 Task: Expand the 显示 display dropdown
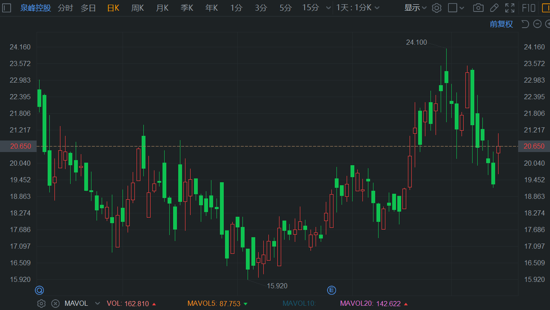(x=415, y=8)
